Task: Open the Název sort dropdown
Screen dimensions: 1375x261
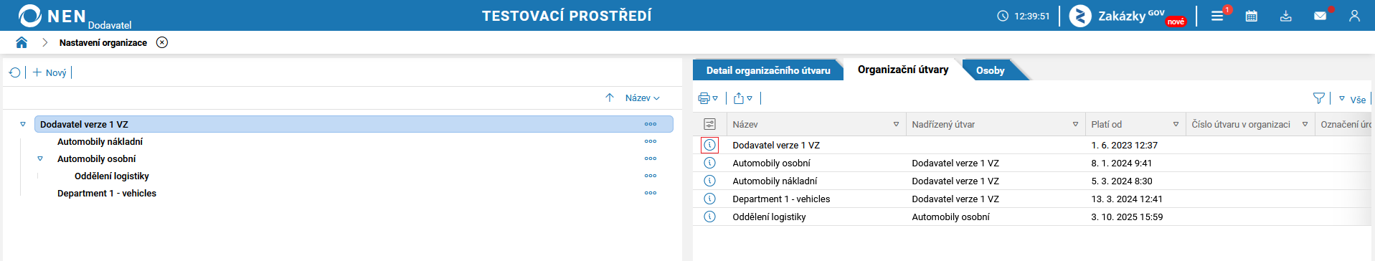Action: [x=642, y=98]
